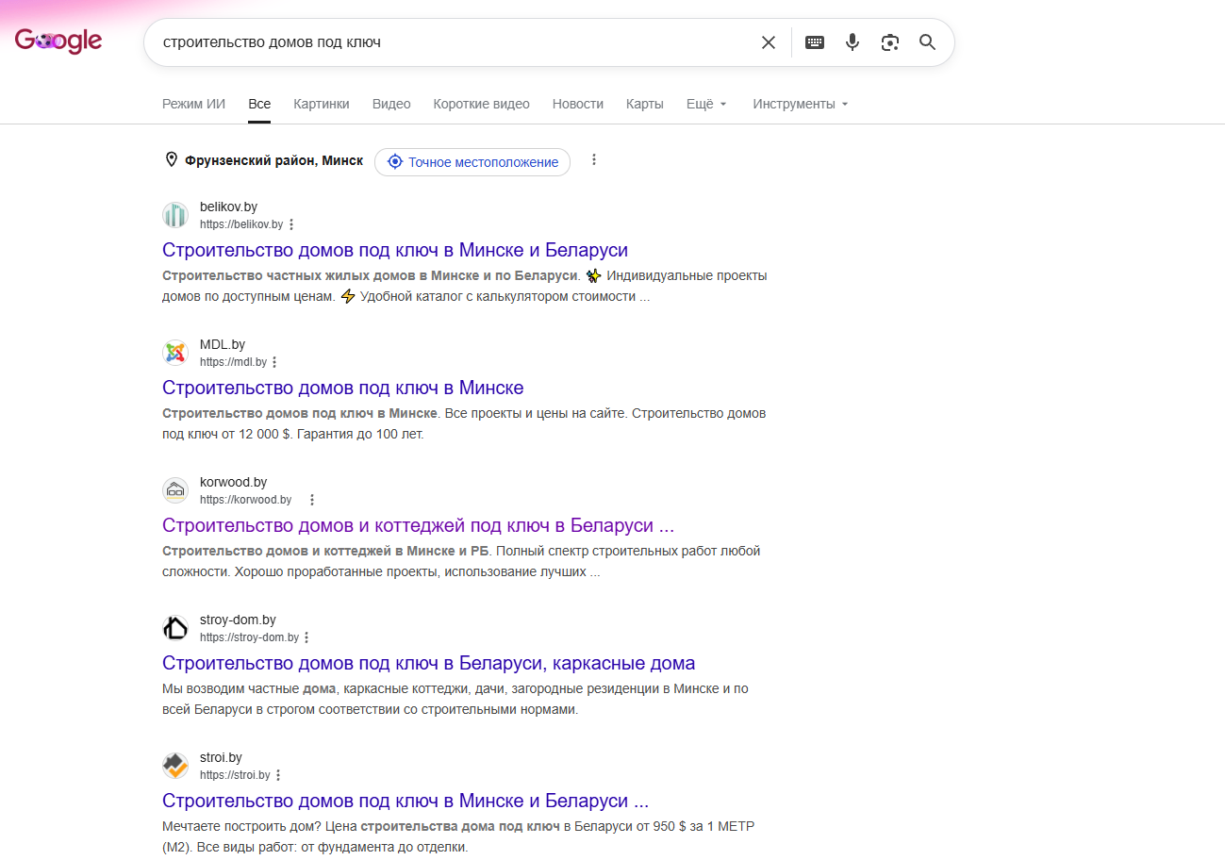Screen dimensions: 1225x860
Task: Click the stroy-dom.by site name text
Action: 238,620
